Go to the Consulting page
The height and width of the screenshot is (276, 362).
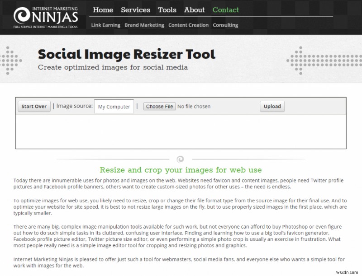click(225, 25)
